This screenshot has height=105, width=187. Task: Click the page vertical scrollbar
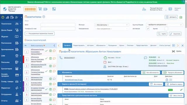(x=186, y=15)
